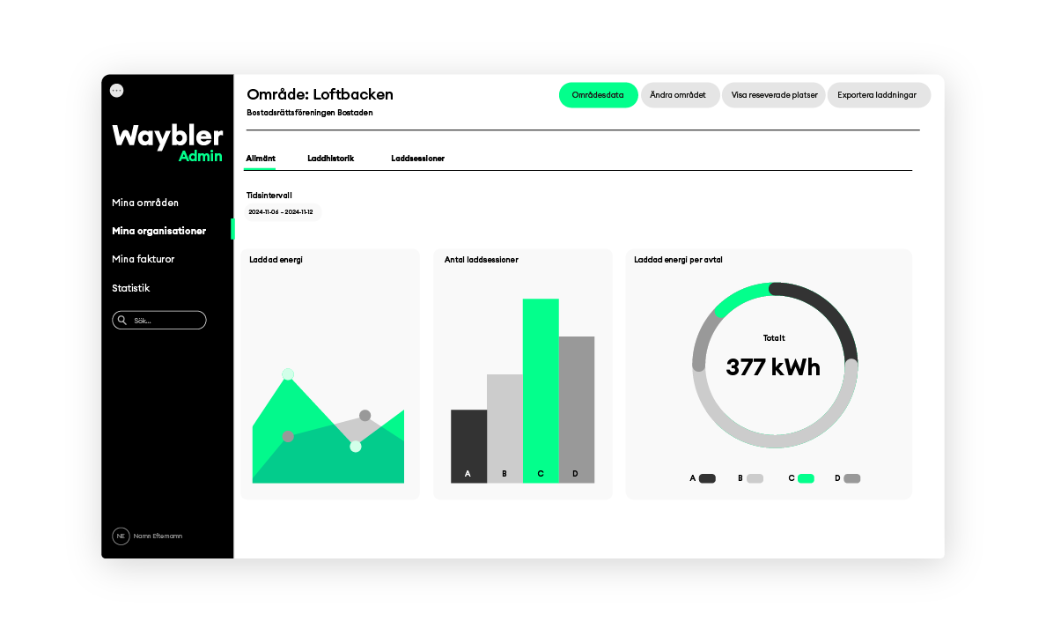
Task: Toggle legend item C in donut chart
Action: coord(805,478)
